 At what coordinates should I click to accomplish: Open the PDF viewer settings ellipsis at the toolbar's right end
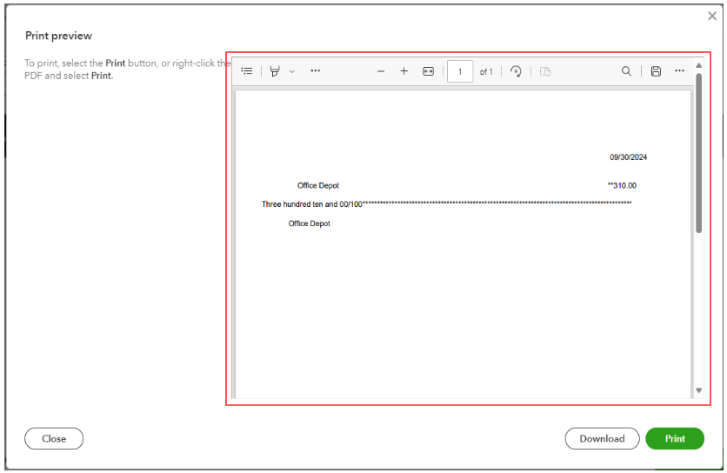pyautogui.click(x=679, y=70)
